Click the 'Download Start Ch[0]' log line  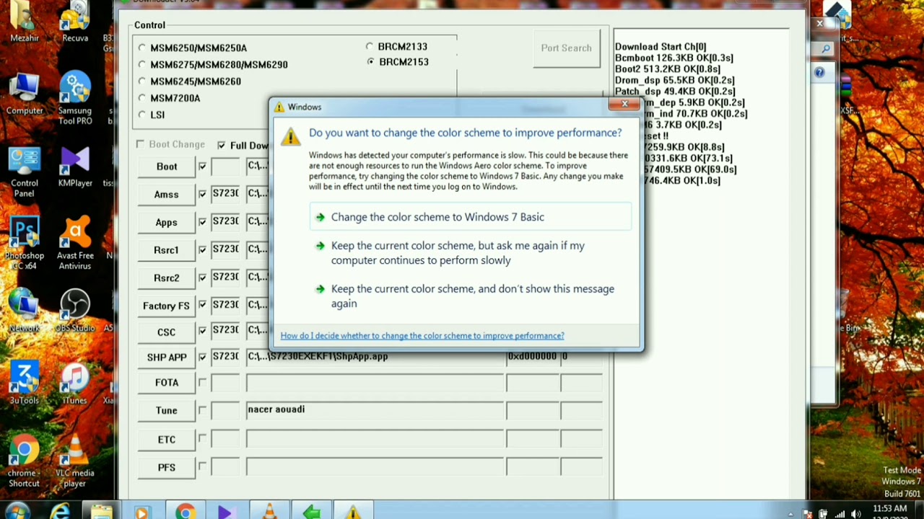tap(661, 47)
